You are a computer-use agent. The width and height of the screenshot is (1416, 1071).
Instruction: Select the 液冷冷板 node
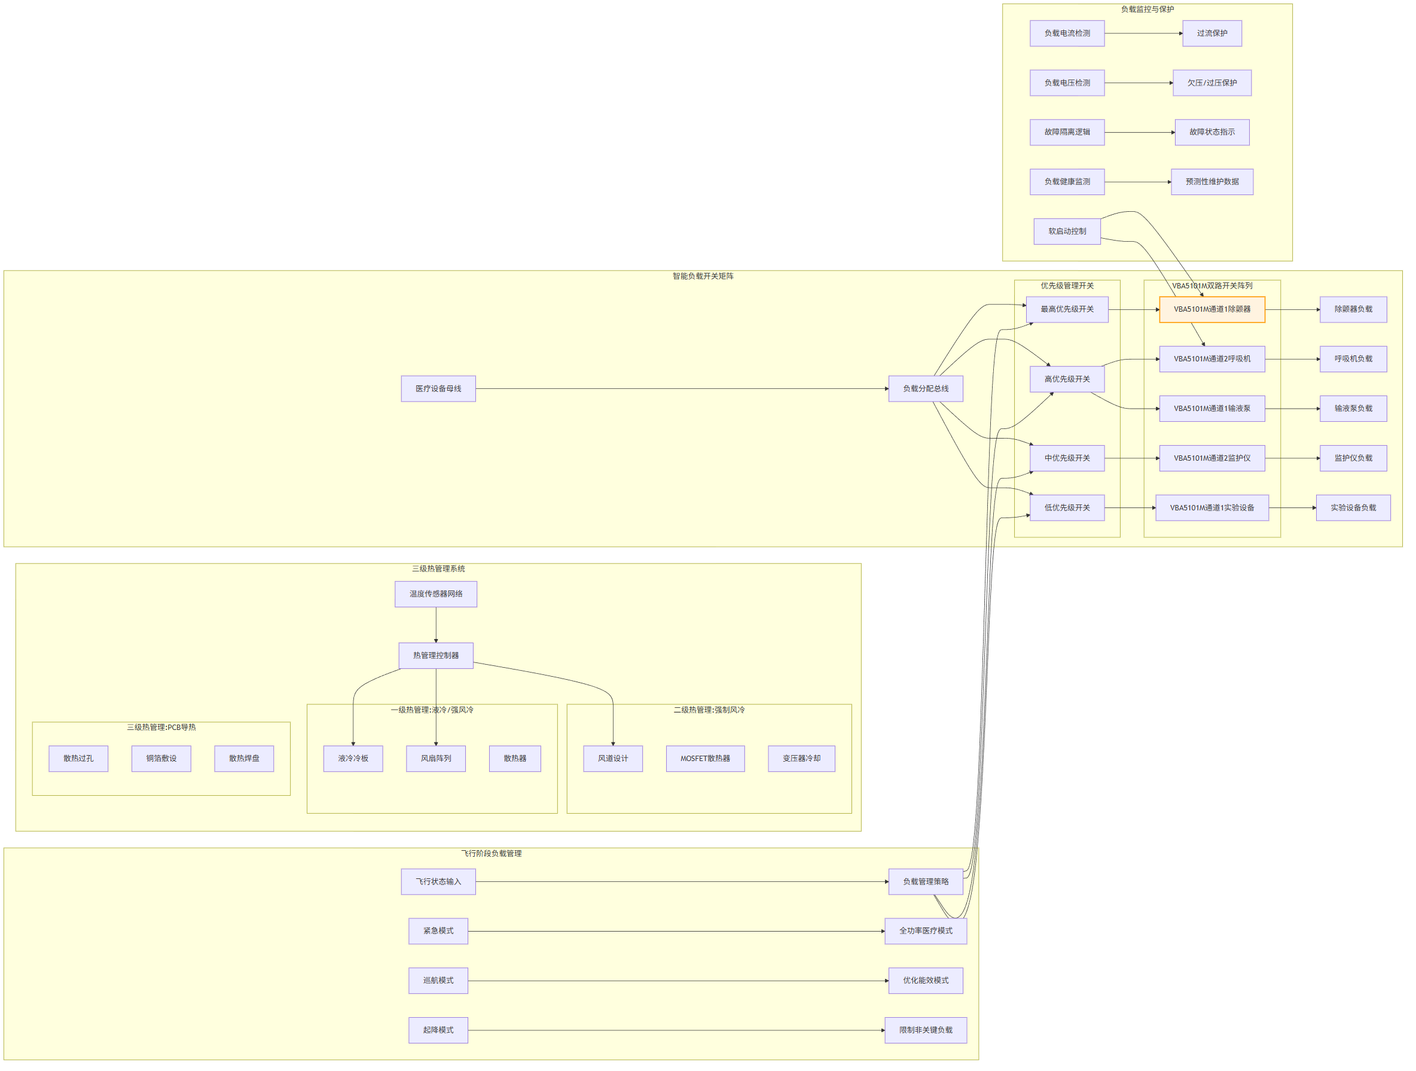pyautogui.click(x=353, y=759)
